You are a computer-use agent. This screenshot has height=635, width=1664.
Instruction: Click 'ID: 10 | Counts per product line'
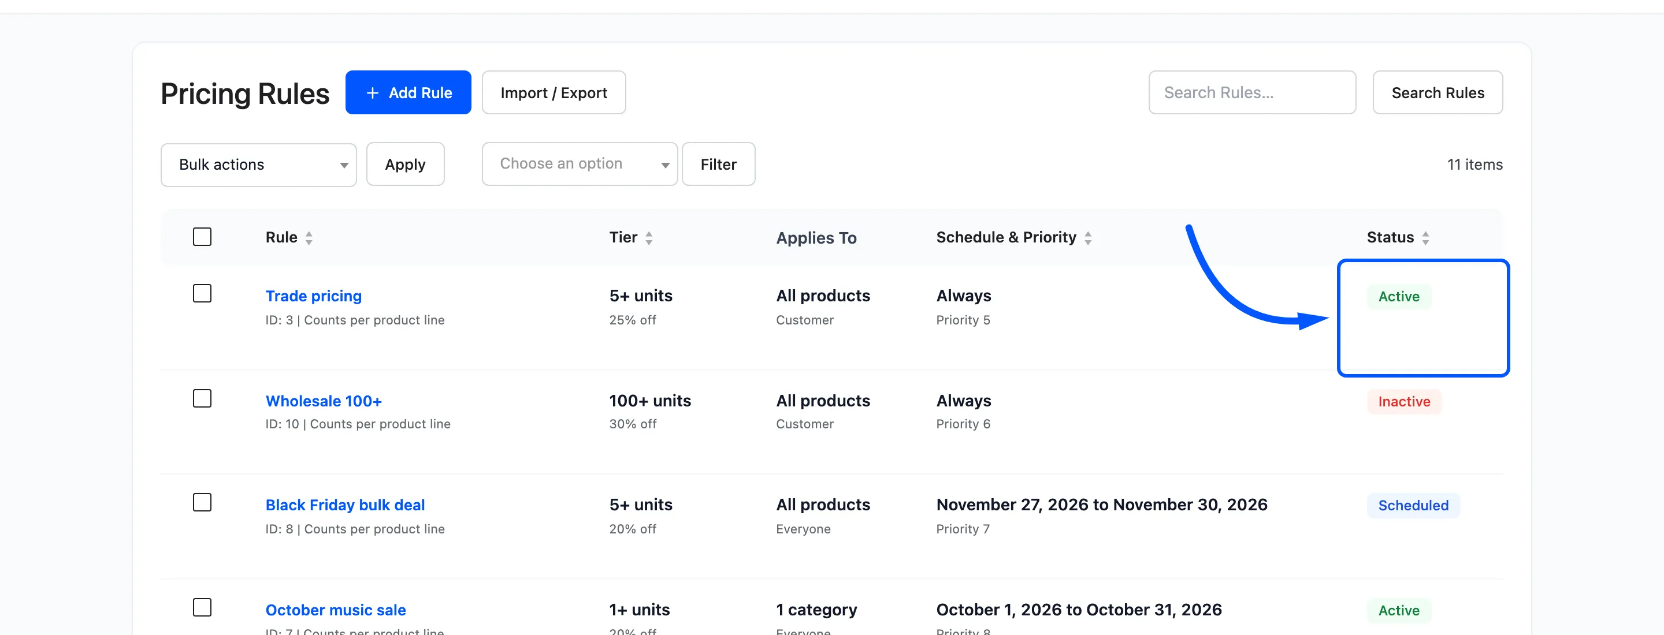[358, 424]
